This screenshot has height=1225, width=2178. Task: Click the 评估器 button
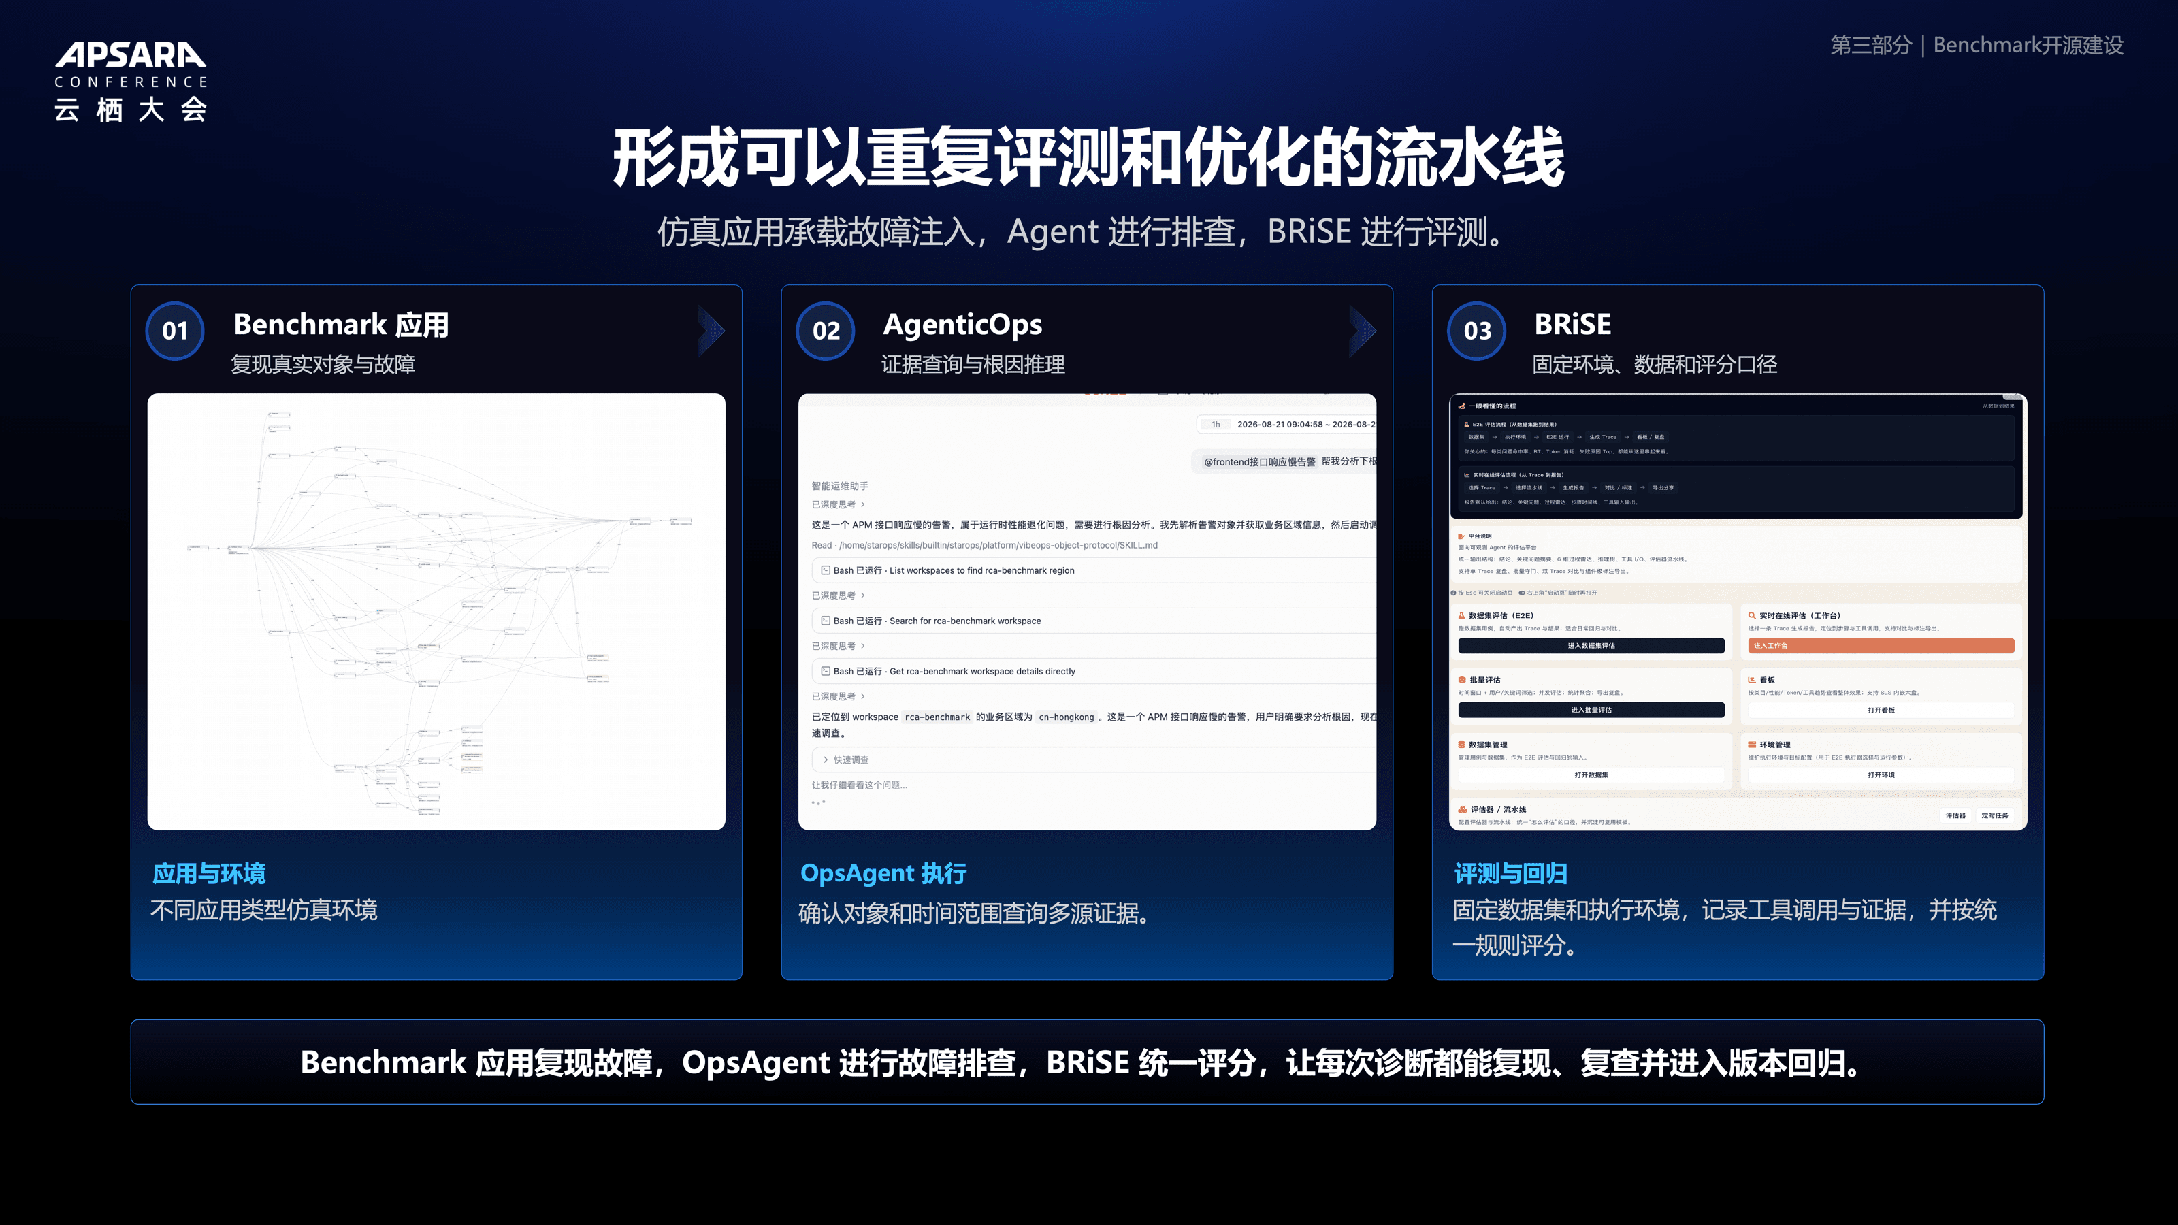tap(1955, 816)
